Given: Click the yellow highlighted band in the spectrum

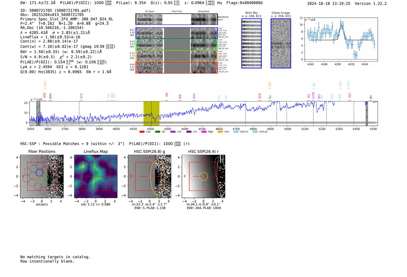Looking at the screenshot, I should coord(151,113).
